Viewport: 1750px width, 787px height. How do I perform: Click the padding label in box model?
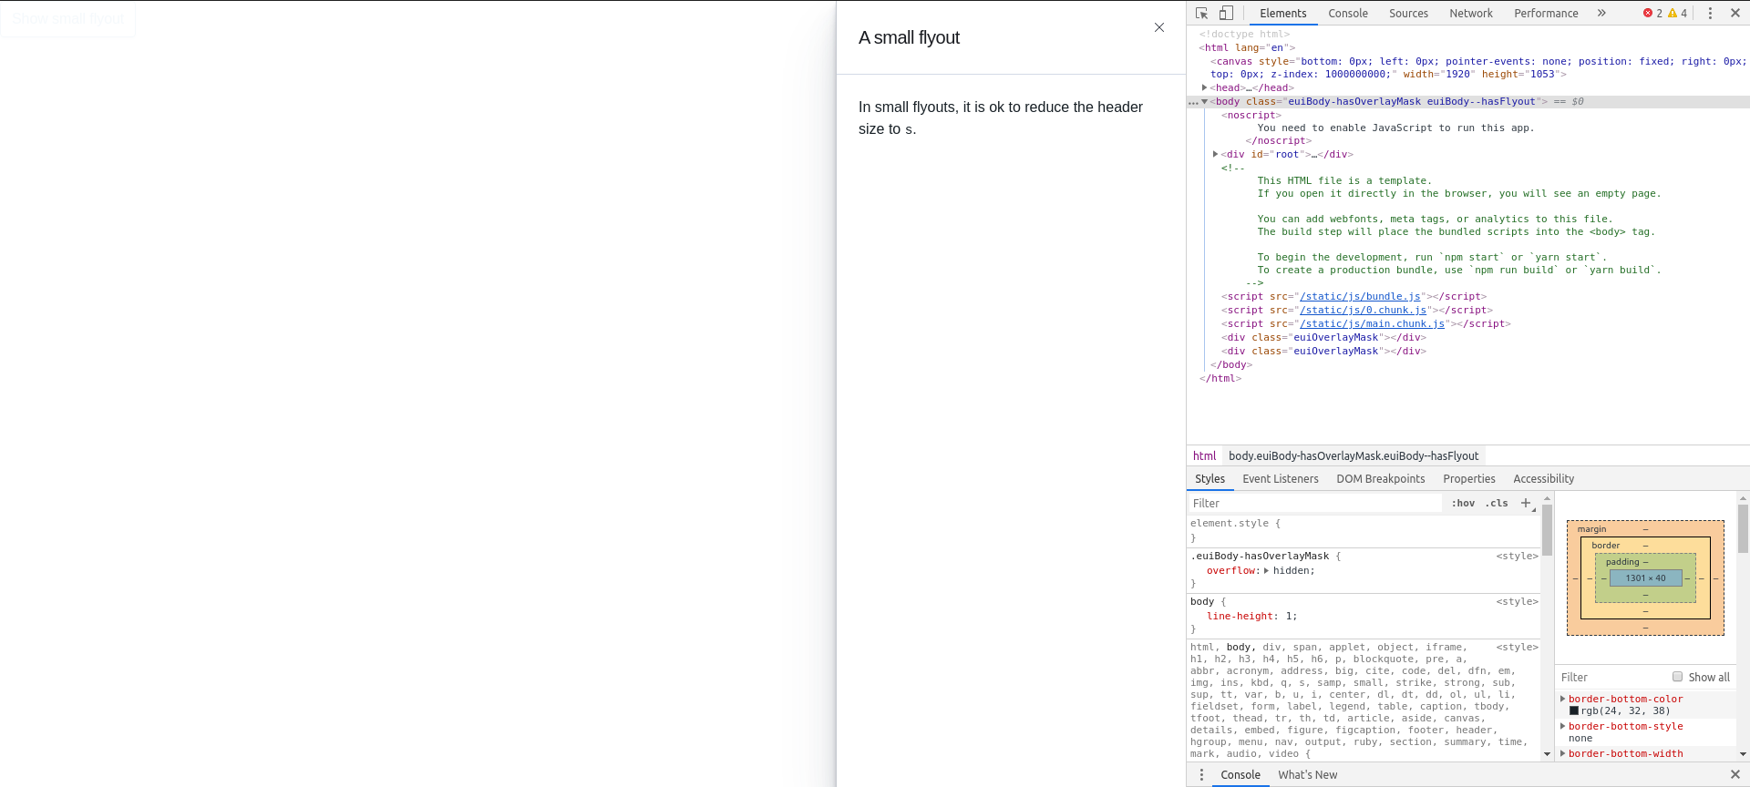1622,562
